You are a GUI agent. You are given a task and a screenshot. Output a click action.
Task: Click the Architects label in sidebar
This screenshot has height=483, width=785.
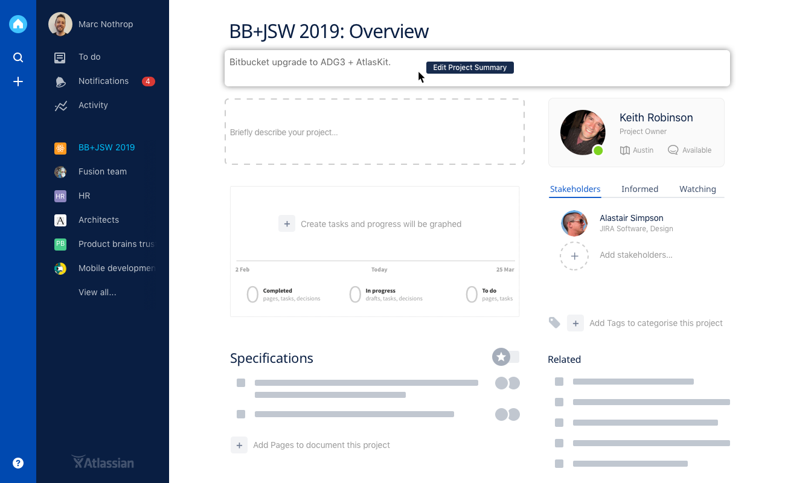(98, 220)
